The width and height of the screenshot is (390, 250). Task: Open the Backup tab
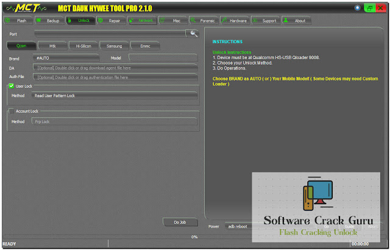point(49,21)
